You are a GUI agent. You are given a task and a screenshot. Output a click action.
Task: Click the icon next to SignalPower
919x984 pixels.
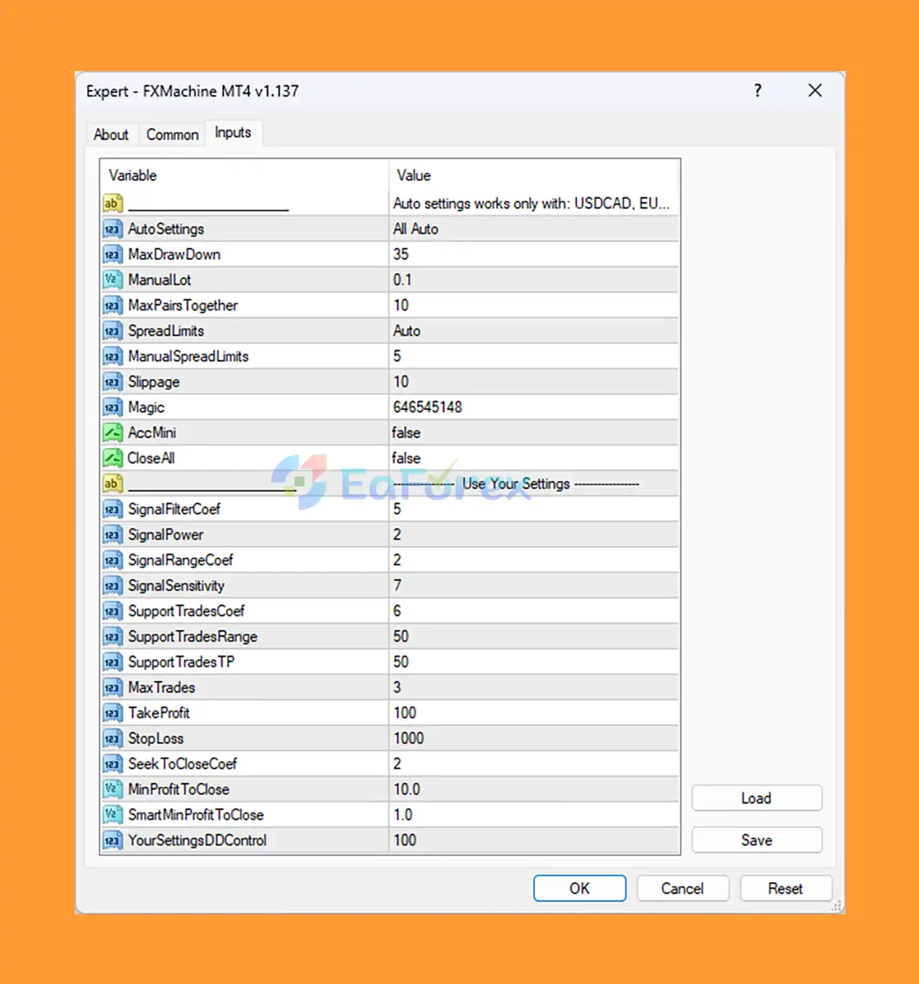coord(113,534)
